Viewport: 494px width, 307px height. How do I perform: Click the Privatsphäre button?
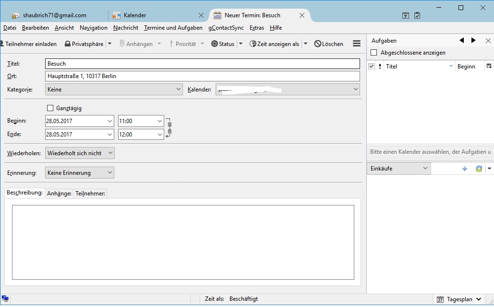(x=84, y=44)
